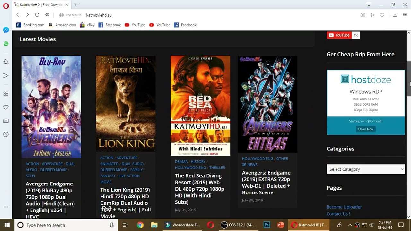Open the ANIMATED category link
Screen dimensions: 411x231
(x=109, y=164)
